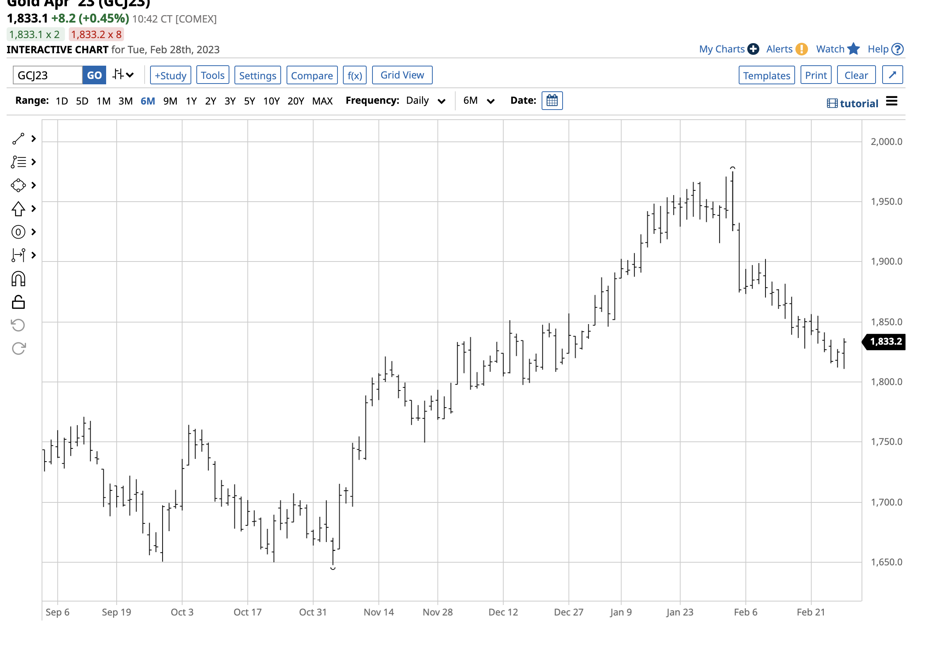The width and height of the screenshot is (930, 659).
Task: Open the tutorial link
Action: tap(853, 103)
